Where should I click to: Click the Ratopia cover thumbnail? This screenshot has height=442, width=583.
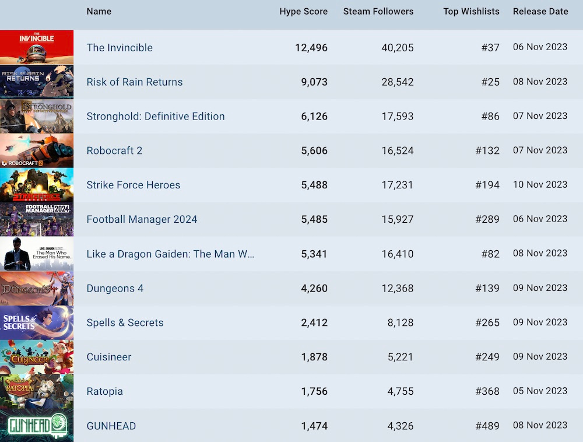[x=36, y=391]
